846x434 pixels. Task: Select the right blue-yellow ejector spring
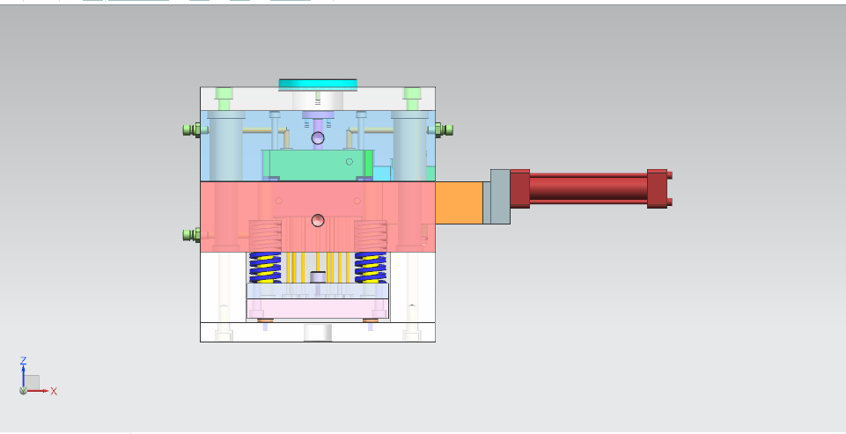point(371,268)
